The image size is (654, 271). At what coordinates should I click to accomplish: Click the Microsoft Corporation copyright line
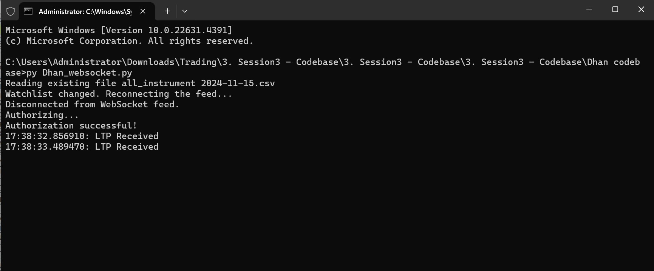pos(129,41)
